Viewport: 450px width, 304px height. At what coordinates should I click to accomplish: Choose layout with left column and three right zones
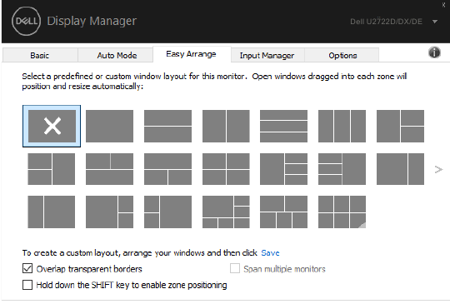point(283,169)
